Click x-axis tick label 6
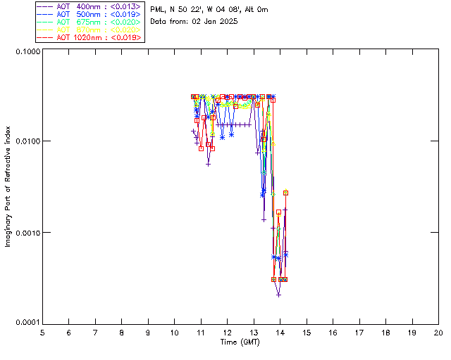This screenshot has width=451, height=360. point(69,333)
